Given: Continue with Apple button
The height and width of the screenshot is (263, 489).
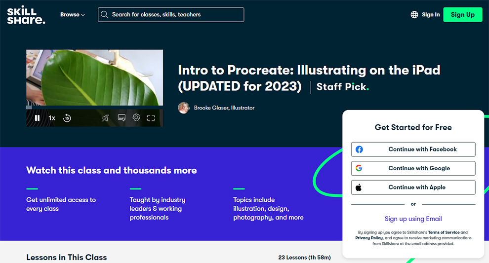Looking at the screenshot, I should pyautogui.click(x=413, y=188).
